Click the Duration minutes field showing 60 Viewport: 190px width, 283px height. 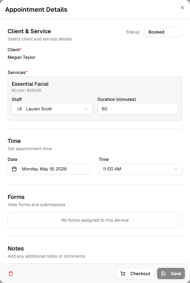(x=138, y=109)
